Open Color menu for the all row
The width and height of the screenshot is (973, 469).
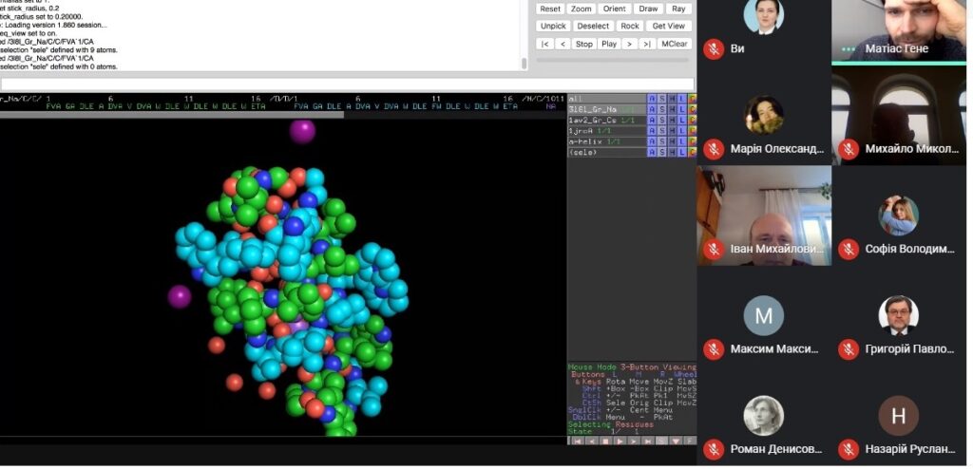(692, 99)
